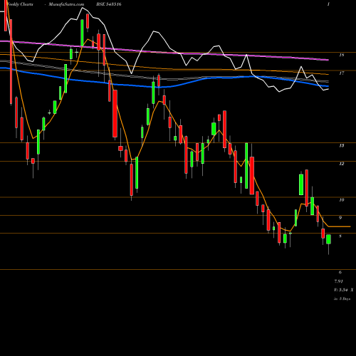Click the price axis label 6
356x356 pixels.
pyautogui.click(x=340, y=272)
